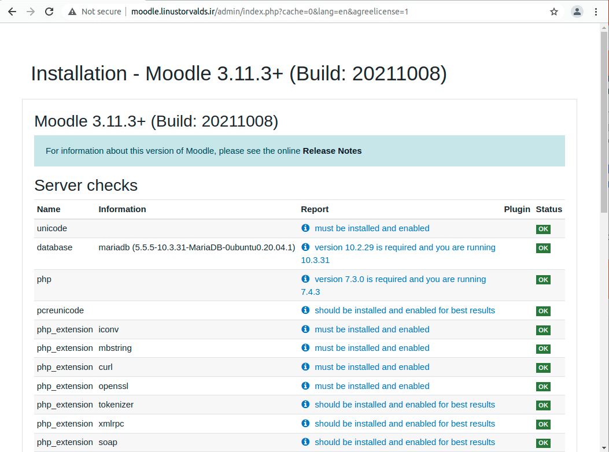Click the OK status badge for pcreunicode
Viewport: 609px width, 452px height.
coord(543,311)
